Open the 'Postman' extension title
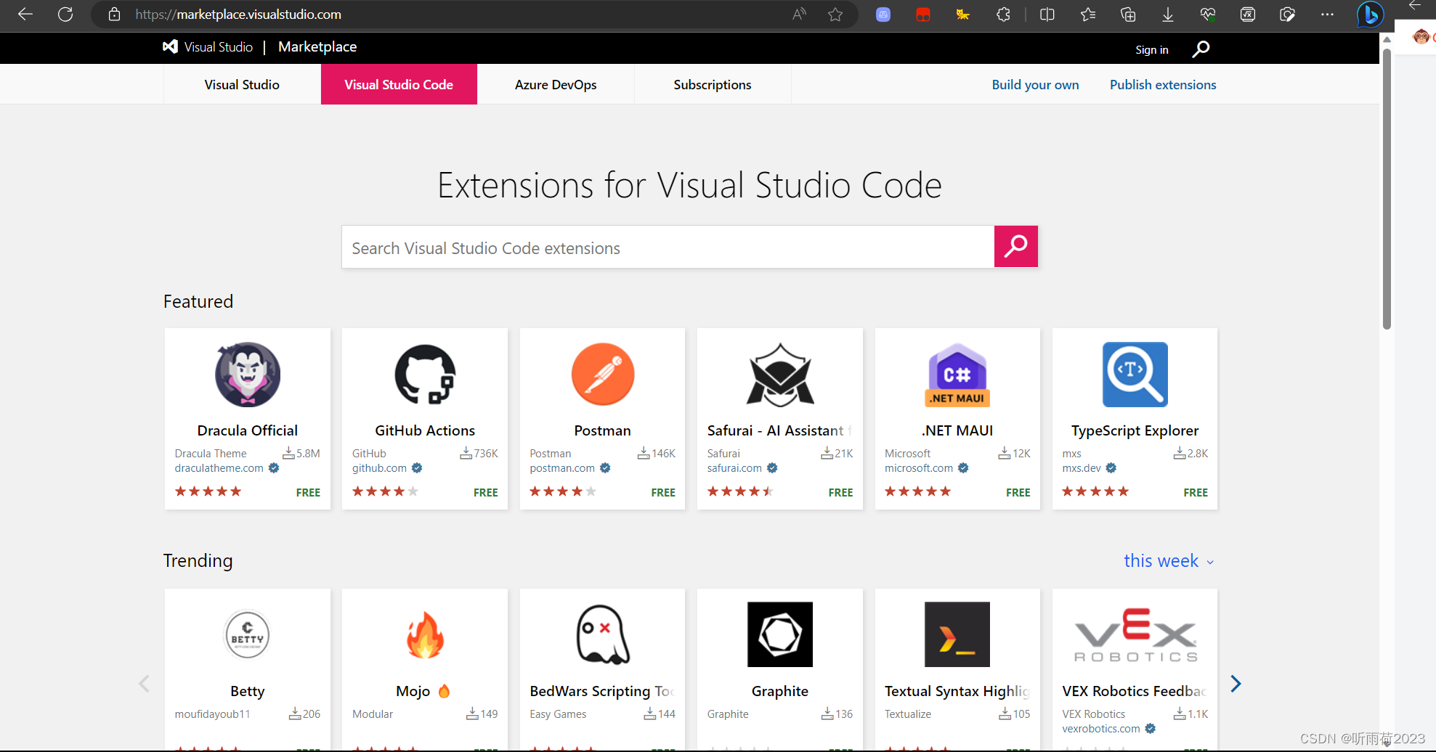Viewport: 1436px width, 752px height. coord(603,430)
